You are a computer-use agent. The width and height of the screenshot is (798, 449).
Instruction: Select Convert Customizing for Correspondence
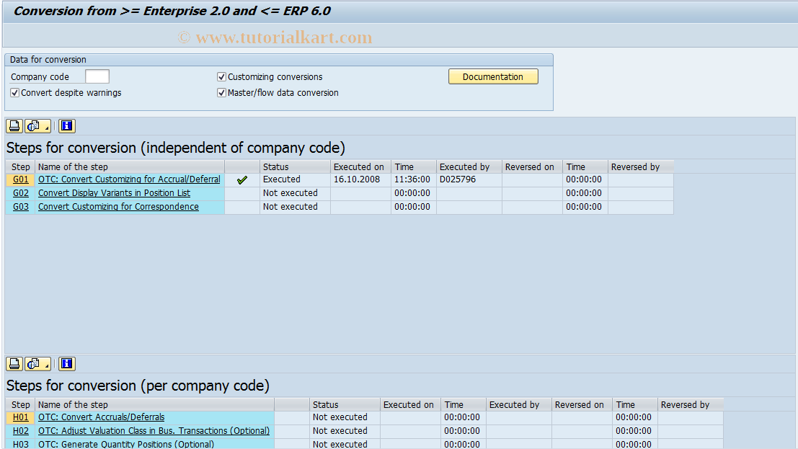pyautogui.click(x=118, y=206)
